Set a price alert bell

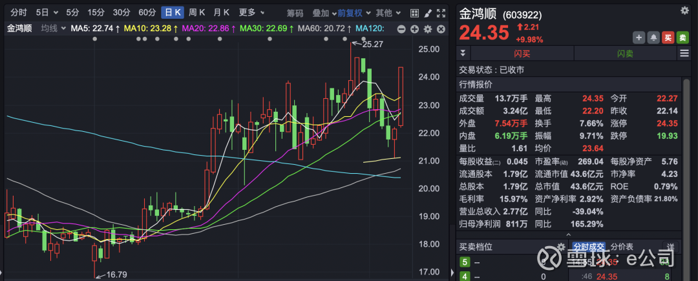click(x=653, y=38)
